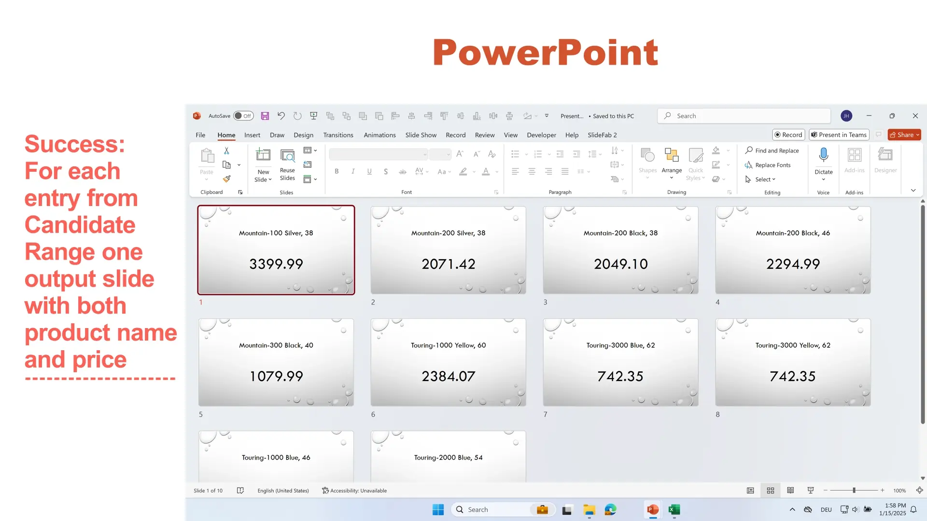This screenshot has height=521, width=927.
Task: Click the Copy icon in Clipboard group
Action: click(226, 165)
